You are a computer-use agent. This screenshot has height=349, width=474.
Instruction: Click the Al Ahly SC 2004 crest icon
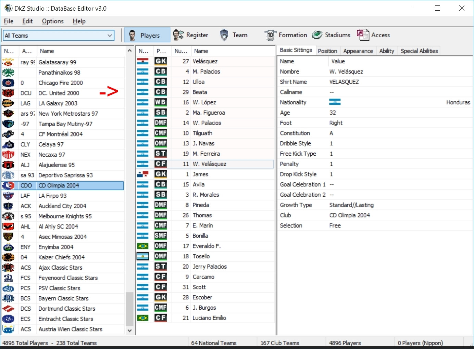click(8, 227)
